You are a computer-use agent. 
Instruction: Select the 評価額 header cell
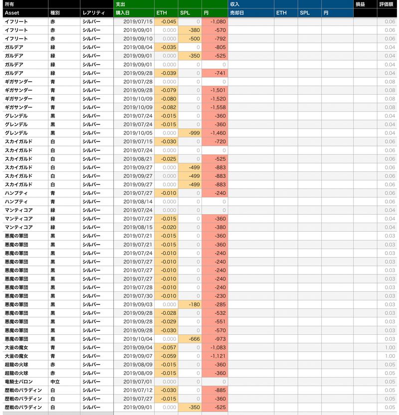388,4
